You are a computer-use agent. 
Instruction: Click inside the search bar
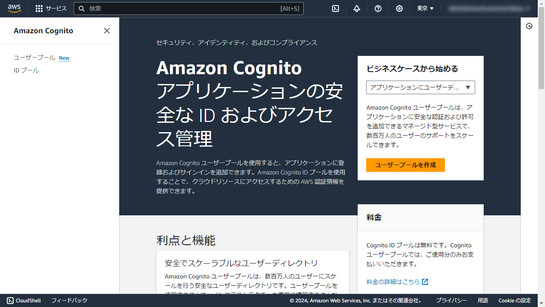pyautogui.click(x=189, y=9)
